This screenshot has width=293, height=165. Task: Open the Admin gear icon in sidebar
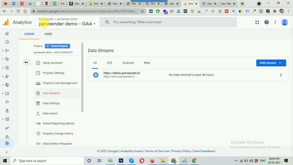[7, 143]
